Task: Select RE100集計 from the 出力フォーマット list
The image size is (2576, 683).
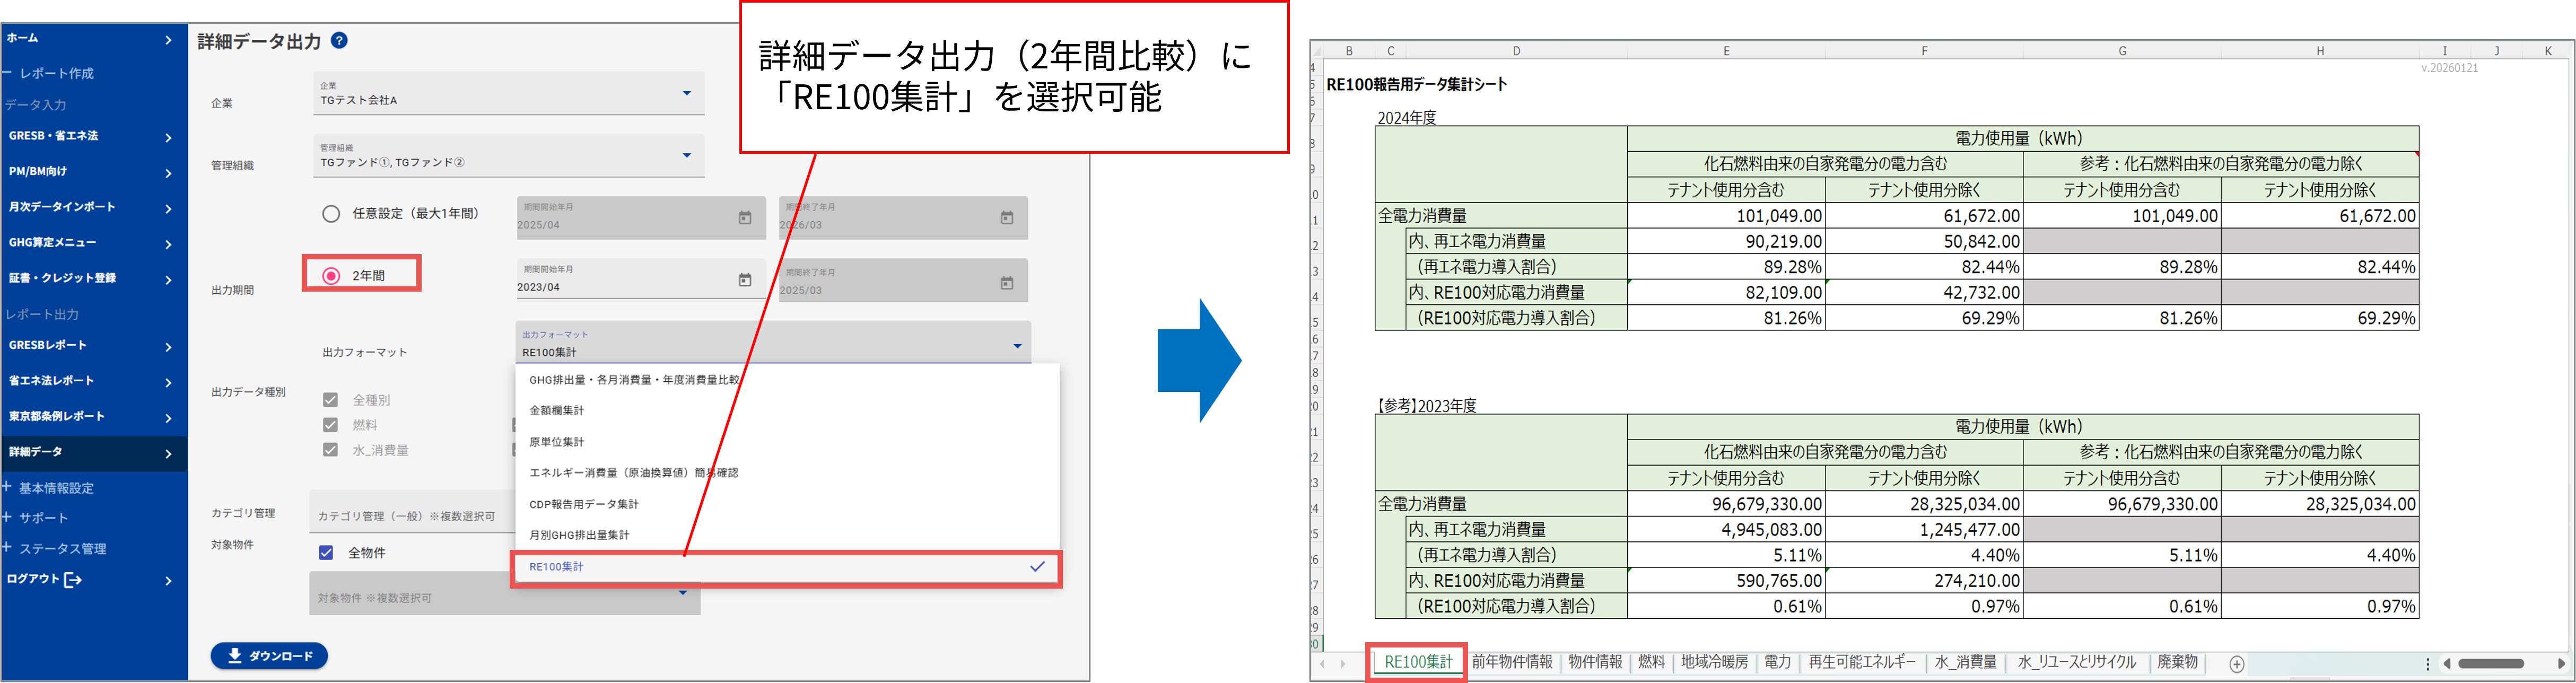Action: tap(557, 566)
